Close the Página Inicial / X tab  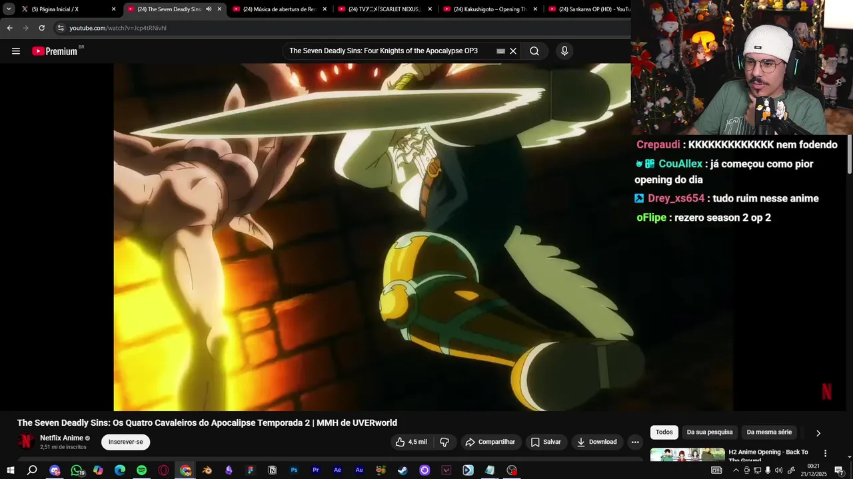114,9
